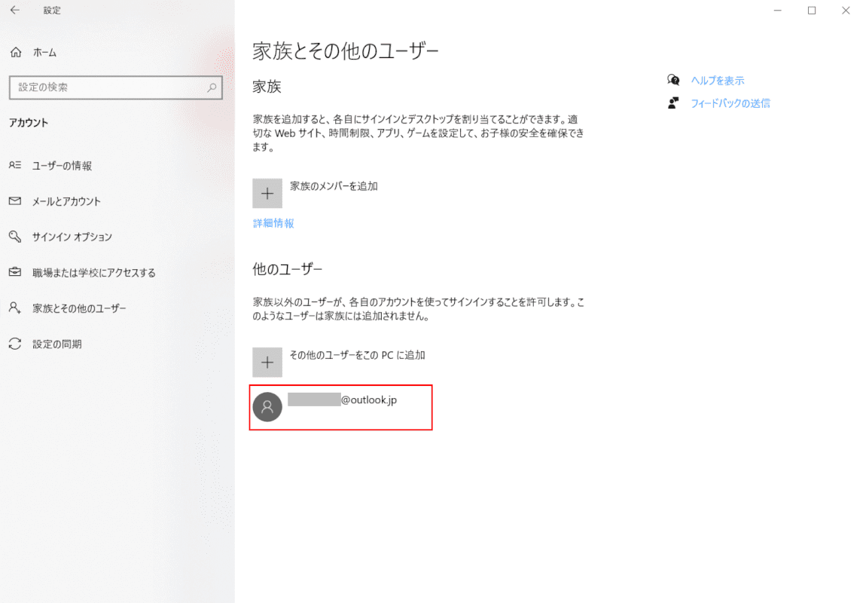Click the メールとアカウント envelope icon

(15, 201)
